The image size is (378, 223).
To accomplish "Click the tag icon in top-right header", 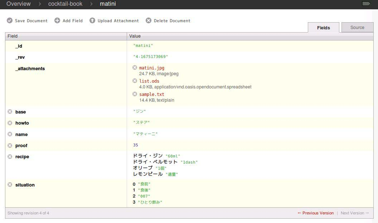I will coord(366,4).
